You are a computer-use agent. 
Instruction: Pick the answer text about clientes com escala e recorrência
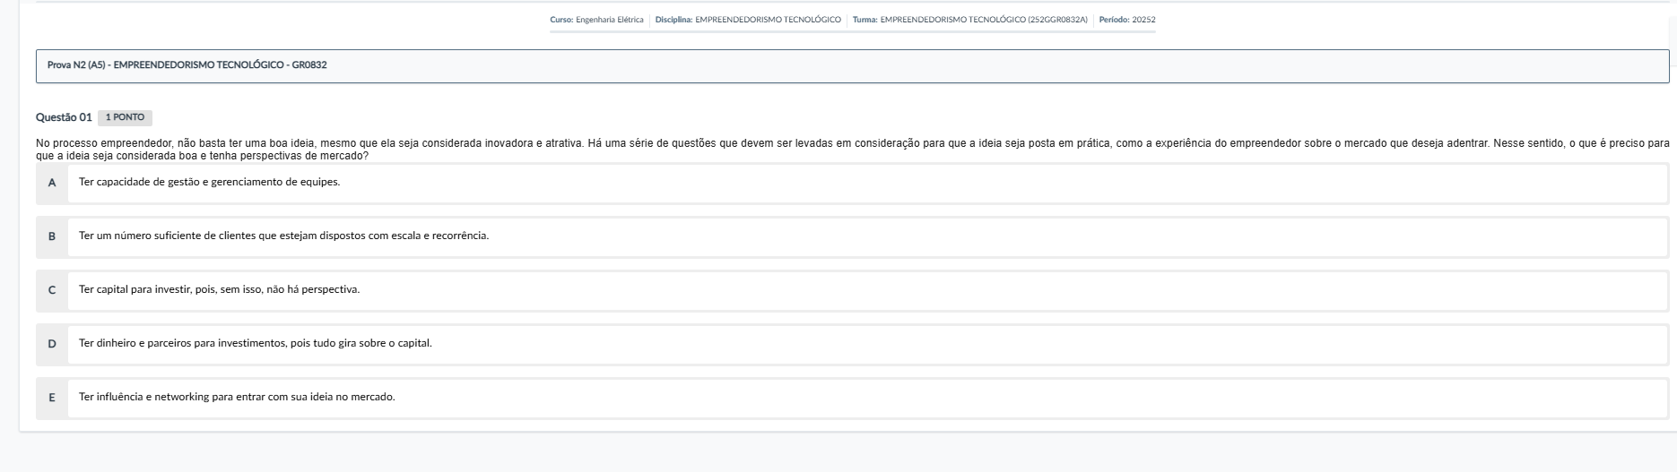click(283, 236)
